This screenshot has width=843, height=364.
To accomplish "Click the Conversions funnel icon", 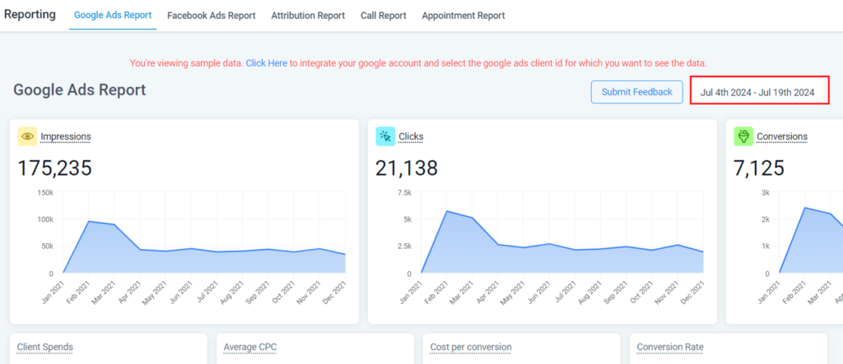I will point(743,136).
